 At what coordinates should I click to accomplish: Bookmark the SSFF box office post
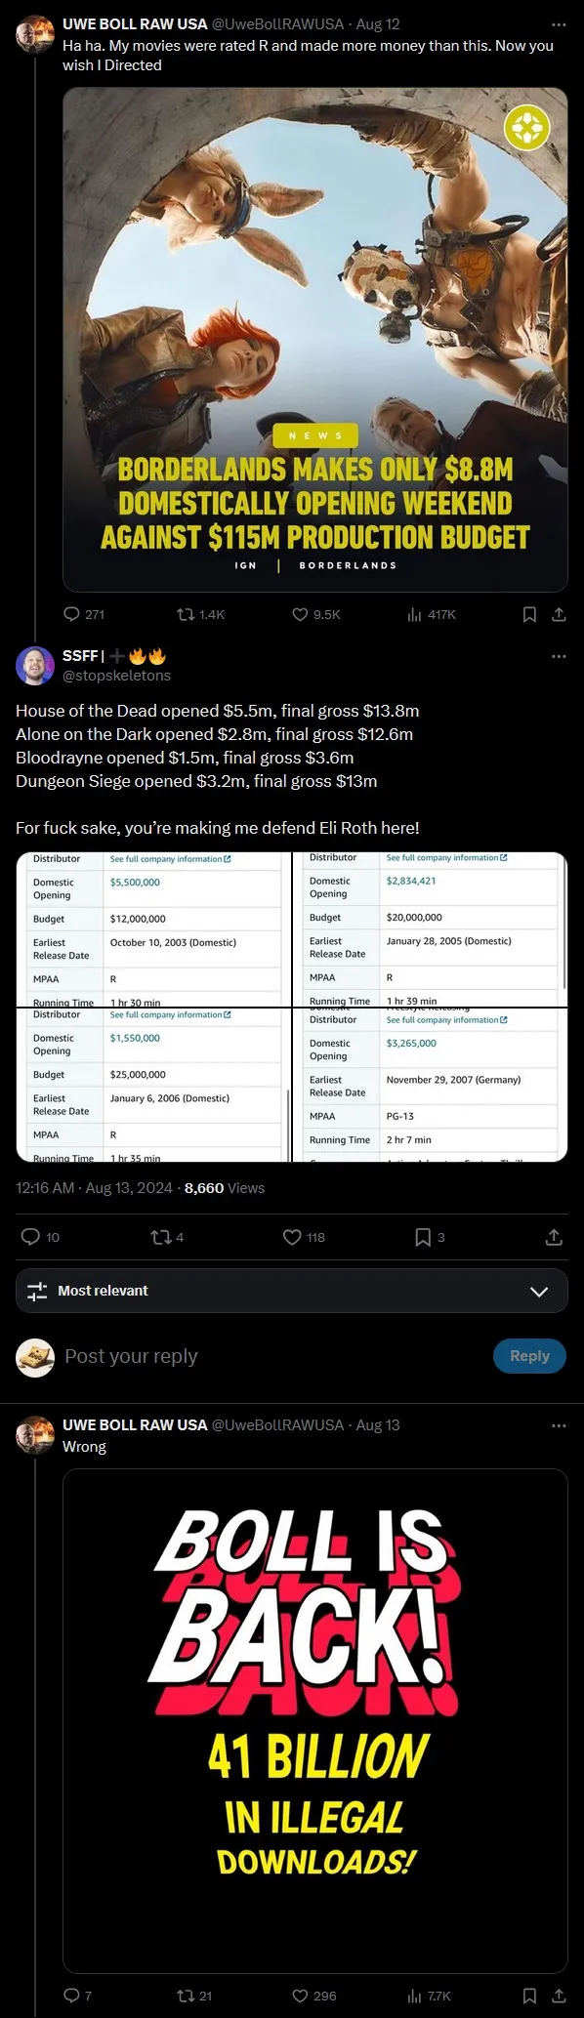tap(424, 1236)
